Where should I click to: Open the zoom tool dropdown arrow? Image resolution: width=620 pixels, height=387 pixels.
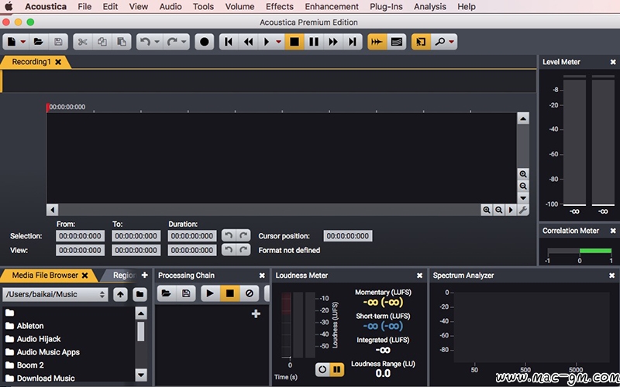[452, 42]
